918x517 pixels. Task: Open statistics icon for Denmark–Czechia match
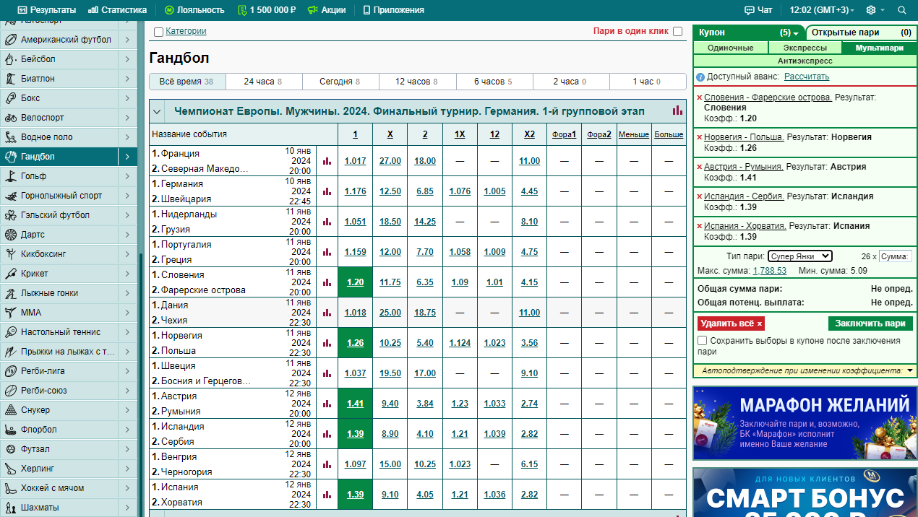(x=327, y=313)
